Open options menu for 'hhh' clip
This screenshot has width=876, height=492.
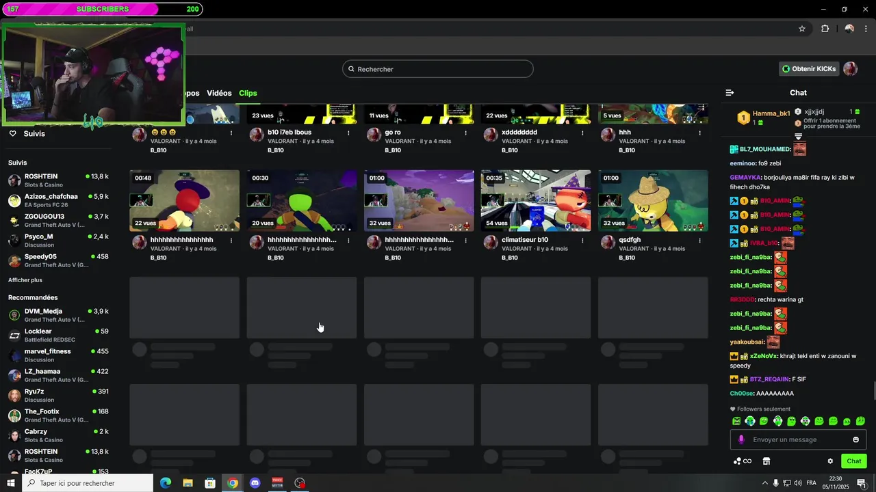point(699,133)
